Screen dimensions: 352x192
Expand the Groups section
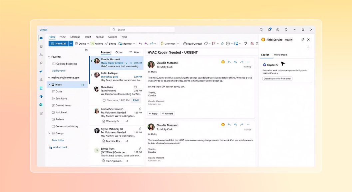[49, 133]
